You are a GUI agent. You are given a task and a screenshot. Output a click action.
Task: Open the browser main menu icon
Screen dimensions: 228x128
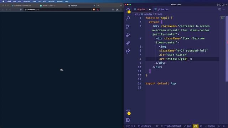121,10
